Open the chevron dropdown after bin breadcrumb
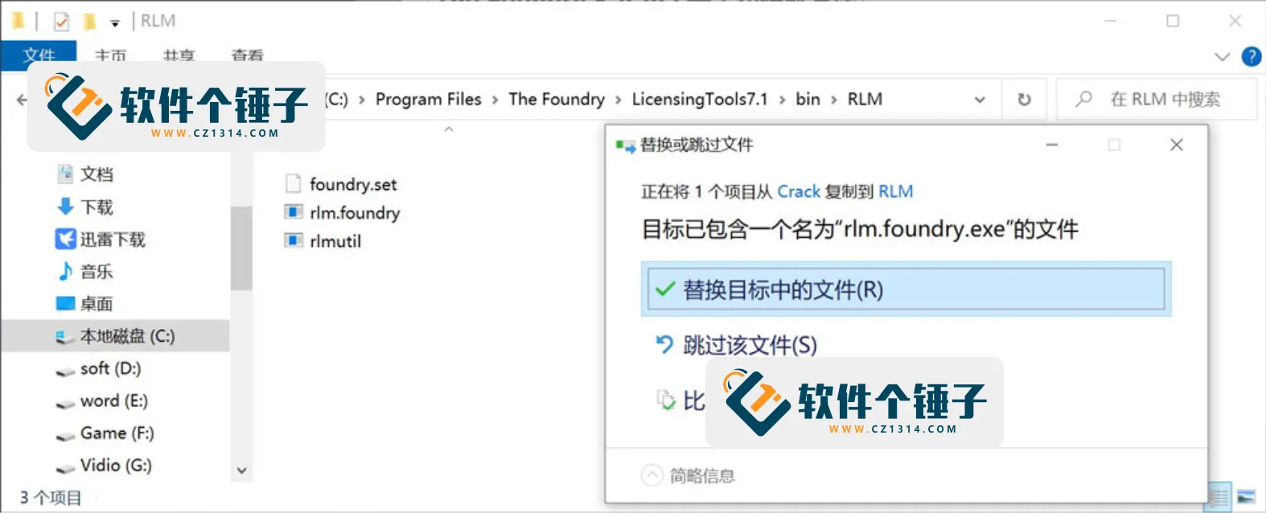Viewport: 1266px width, 513px height. [834, 100]
